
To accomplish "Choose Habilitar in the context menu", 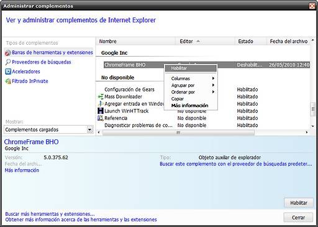I will [x=191, y=68].
